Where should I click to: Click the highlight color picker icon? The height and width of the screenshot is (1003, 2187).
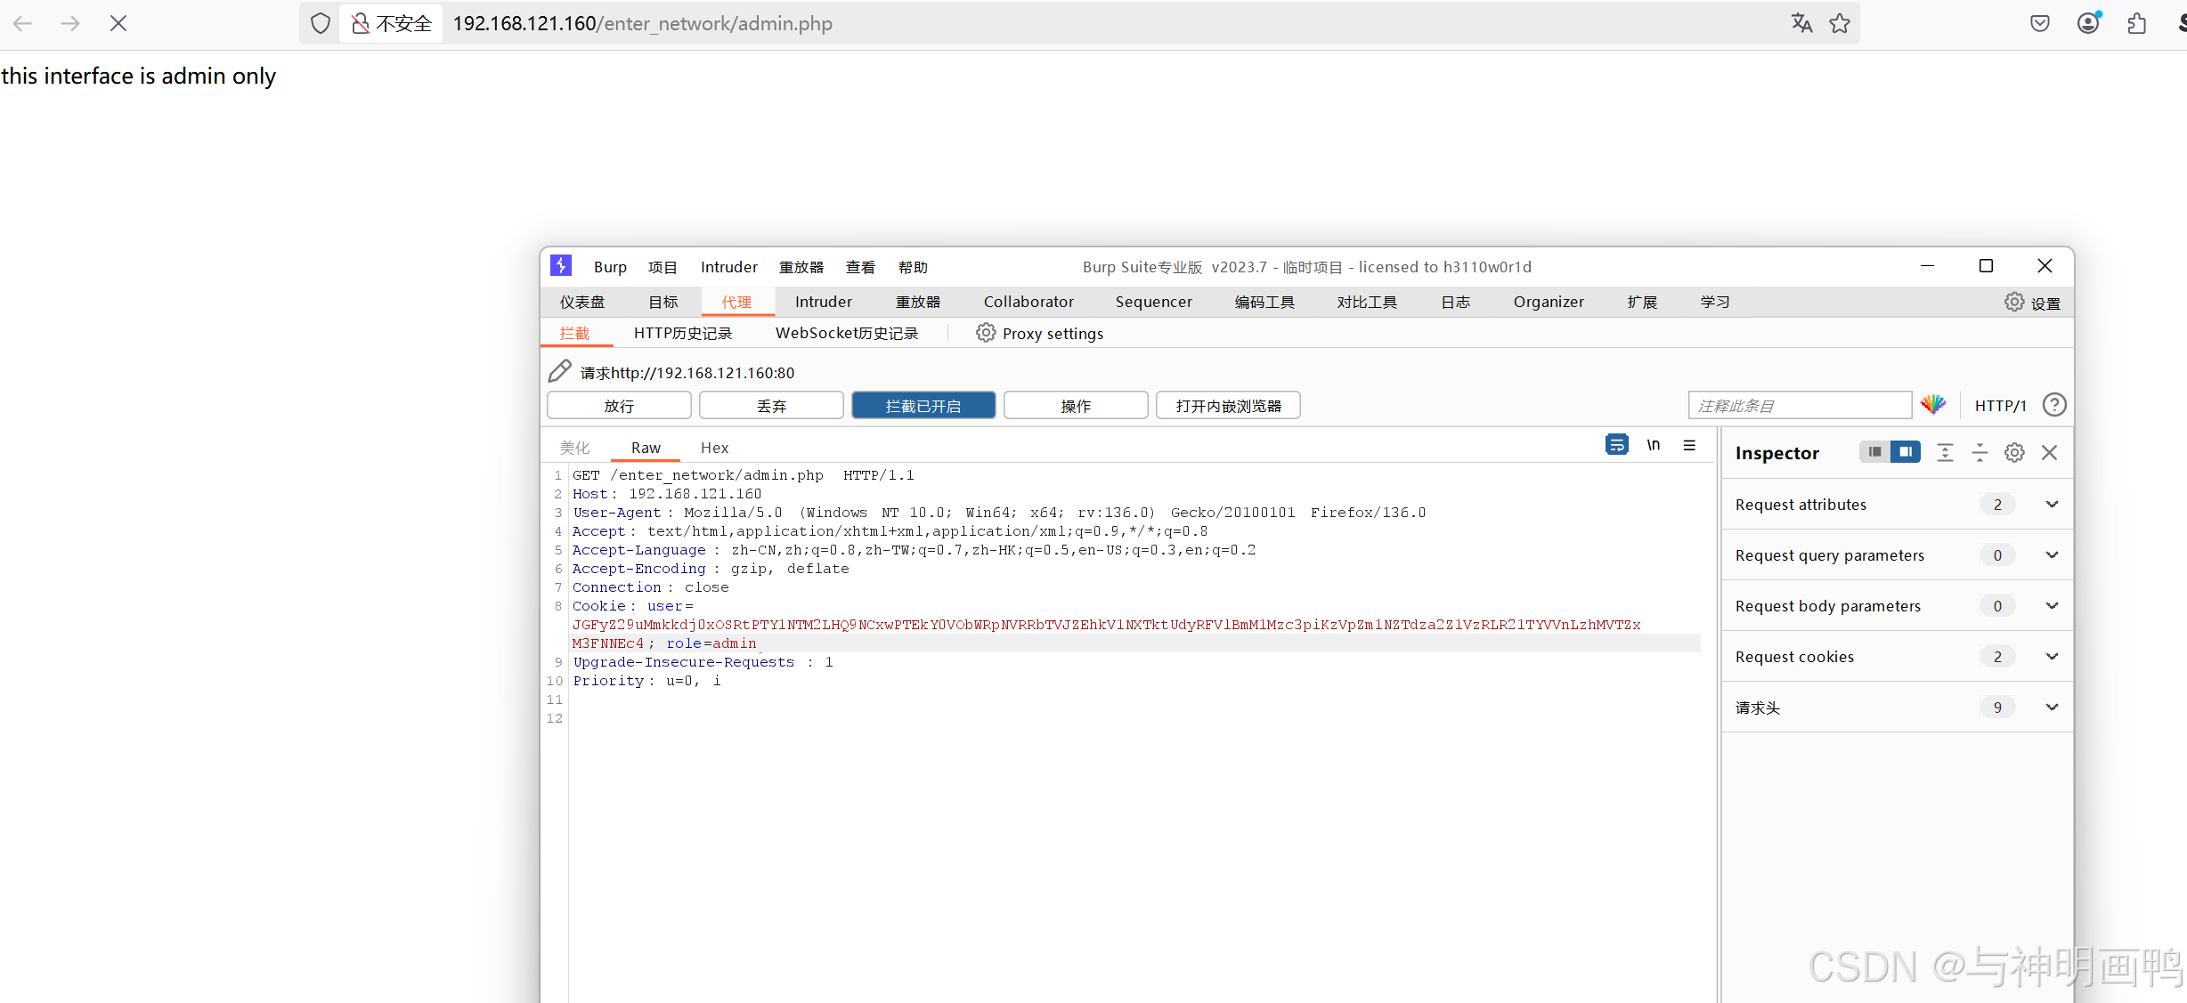coord(1932,405)
